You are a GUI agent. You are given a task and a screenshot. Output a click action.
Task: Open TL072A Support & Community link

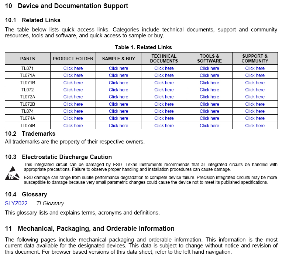coord(255,97)
